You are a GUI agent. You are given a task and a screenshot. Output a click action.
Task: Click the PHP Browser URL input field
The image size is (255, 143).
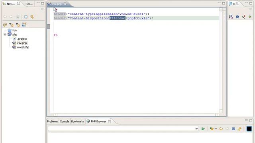point(121,129)
